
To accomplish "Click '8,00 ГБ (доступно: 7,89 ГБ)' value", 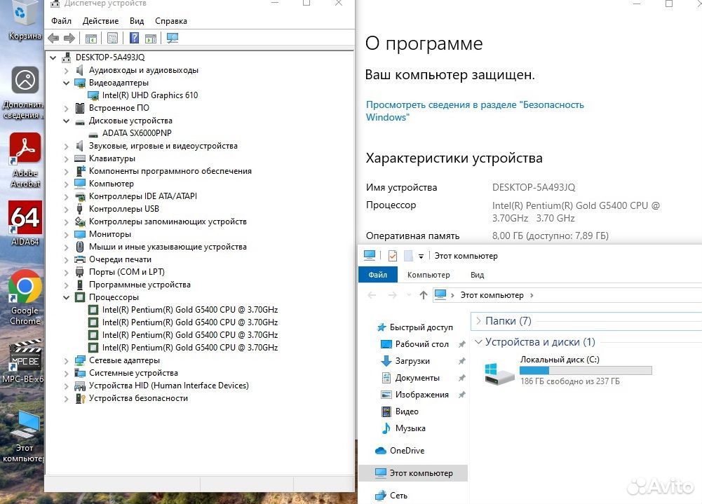I will [551, 236].
